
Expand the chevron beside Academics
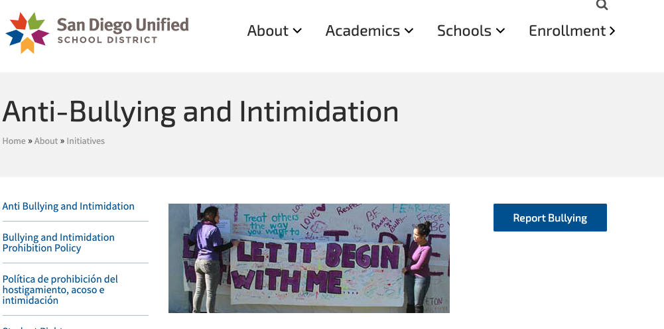click(x=409, y=31)
